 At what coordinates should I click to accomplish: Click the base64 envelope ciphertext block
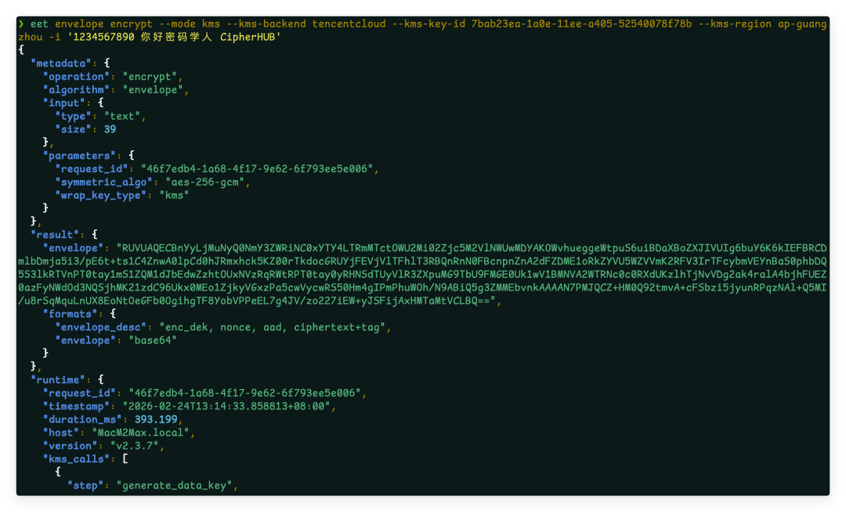[422, 274]
